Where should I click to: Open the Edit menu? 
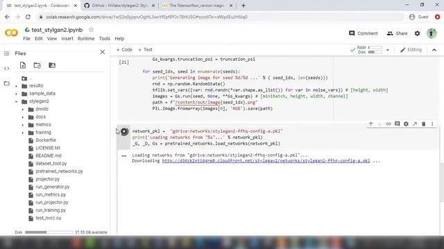pos(39,39)
